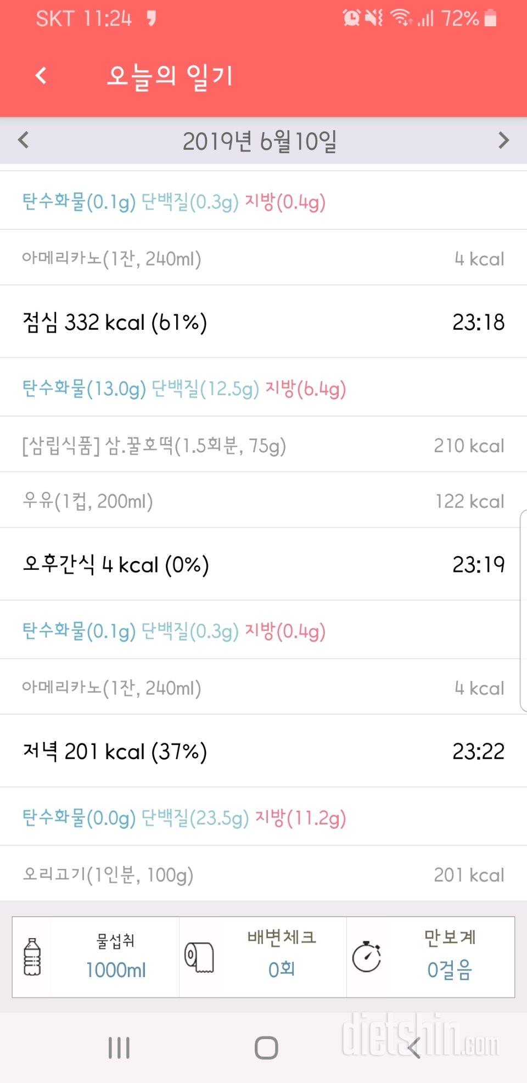Open the 오후간식 4 kcal meal entry

pos(263,564)
